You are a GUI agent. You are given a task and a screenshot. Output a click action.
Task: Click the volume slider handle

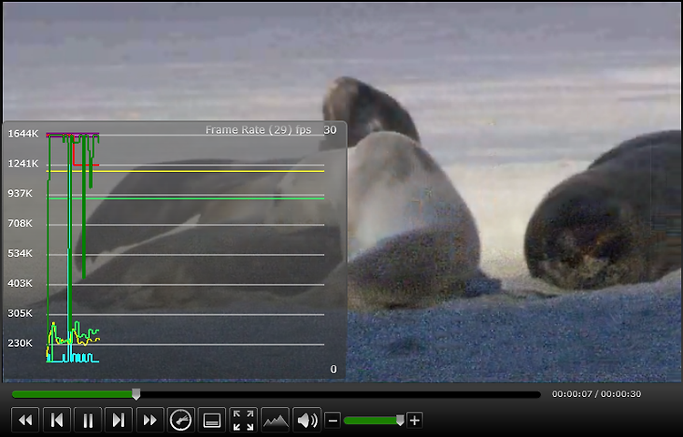(400, 420)
